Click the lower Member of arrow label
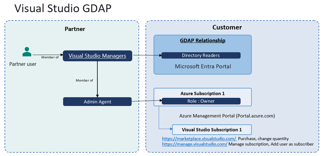The width and height of the screenshot is (324, 156). 85,80
